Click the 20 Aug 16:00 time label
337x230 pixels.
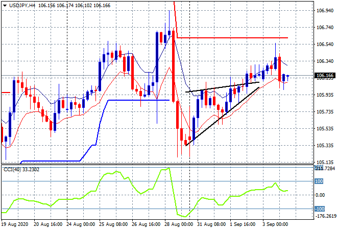pyautogui.click(x=48, y=224)
